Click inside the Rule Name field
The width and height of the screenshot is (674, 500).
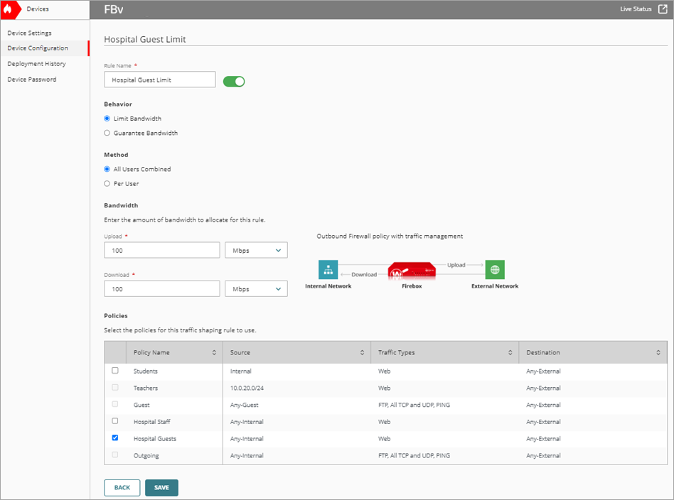159,80
